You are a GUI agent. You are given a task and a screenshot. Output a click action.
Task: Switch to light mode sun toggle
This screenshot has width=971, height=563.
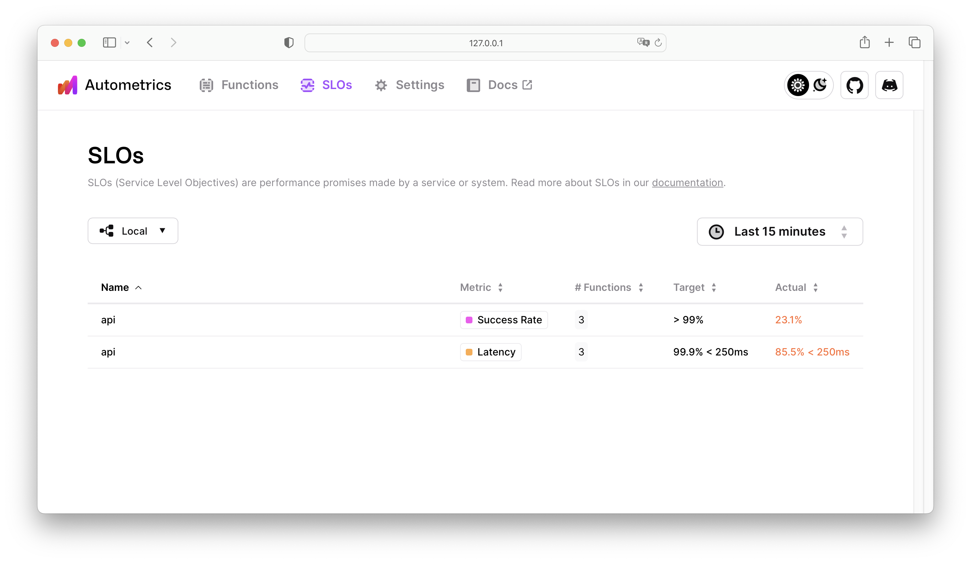[x=798, y=85]
